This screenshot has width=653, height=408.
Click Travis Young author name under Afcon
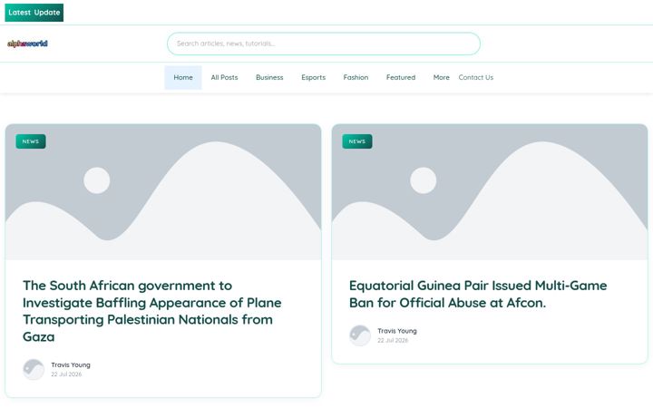pyautogui.click(x=397, y=331)
